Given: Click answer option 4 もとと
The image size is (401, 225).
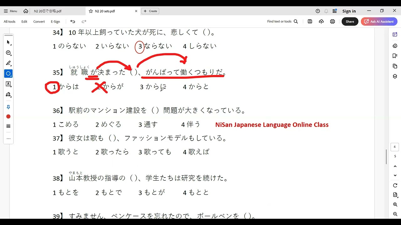Looking at the screenshot, I should pyautogui.click(x=196, y=192).
